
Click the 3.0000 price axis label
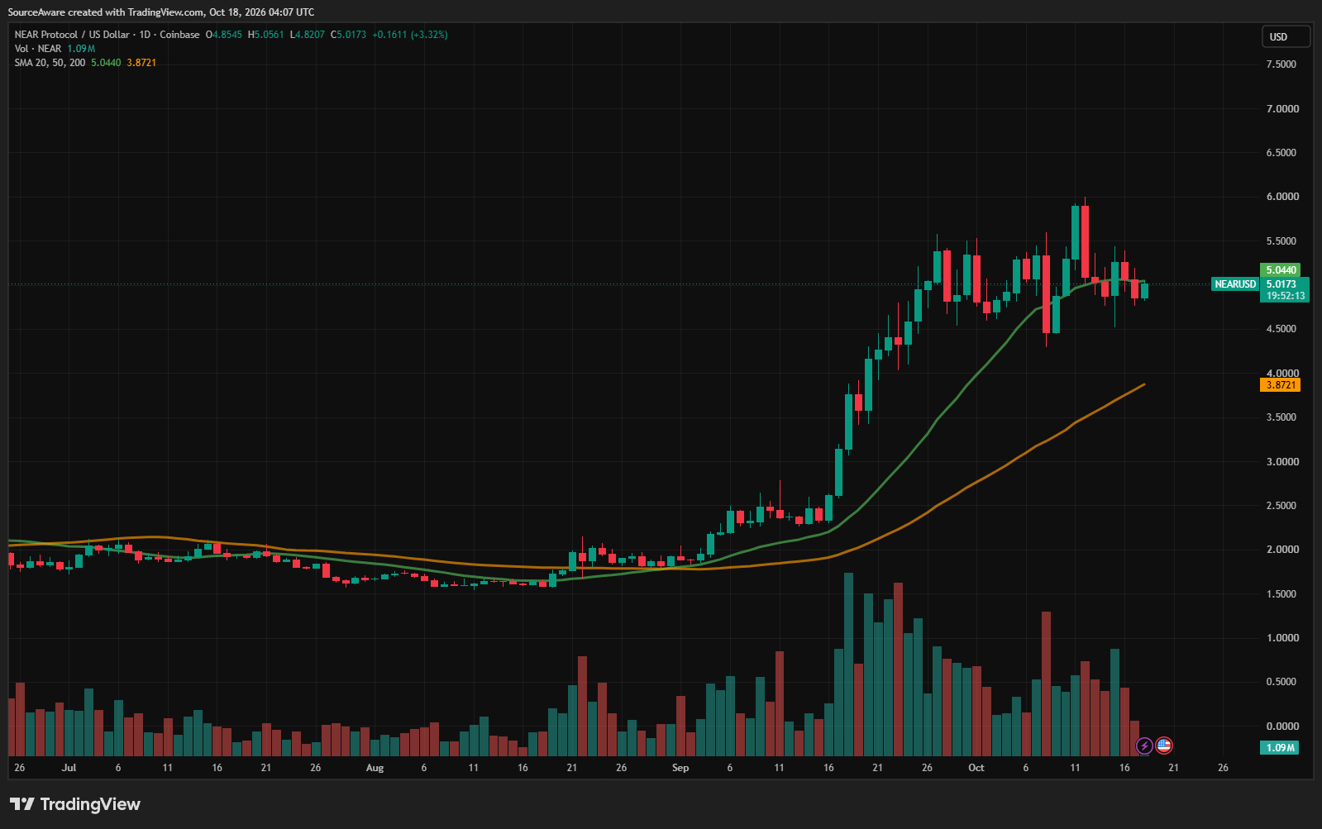[x=1281, y=461]
